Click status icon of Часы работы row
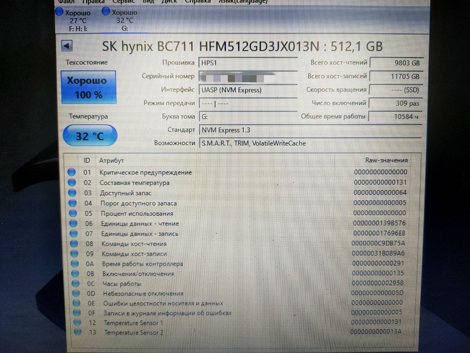This screenshot has height=353, width=470. 76,283
